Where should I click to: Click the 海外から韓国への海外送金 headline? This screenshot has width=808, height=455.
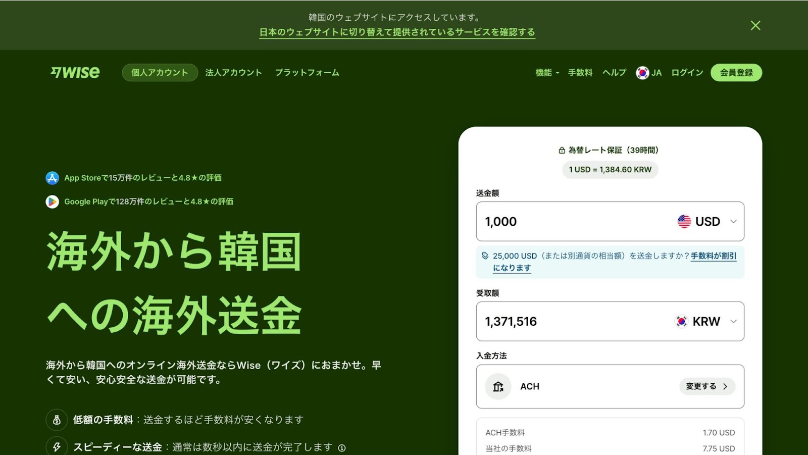point(174,283)
